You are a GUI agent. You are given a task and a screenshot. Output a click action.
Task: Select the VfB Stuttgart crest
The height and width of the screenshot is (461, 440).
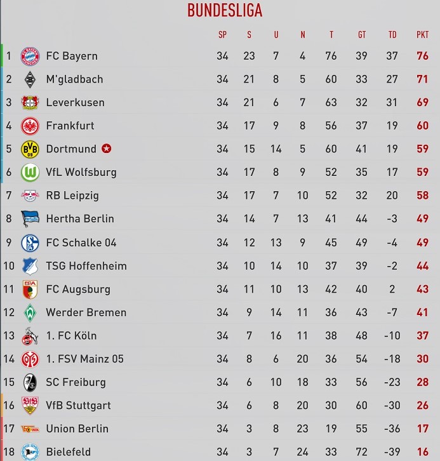pos(30,405)
